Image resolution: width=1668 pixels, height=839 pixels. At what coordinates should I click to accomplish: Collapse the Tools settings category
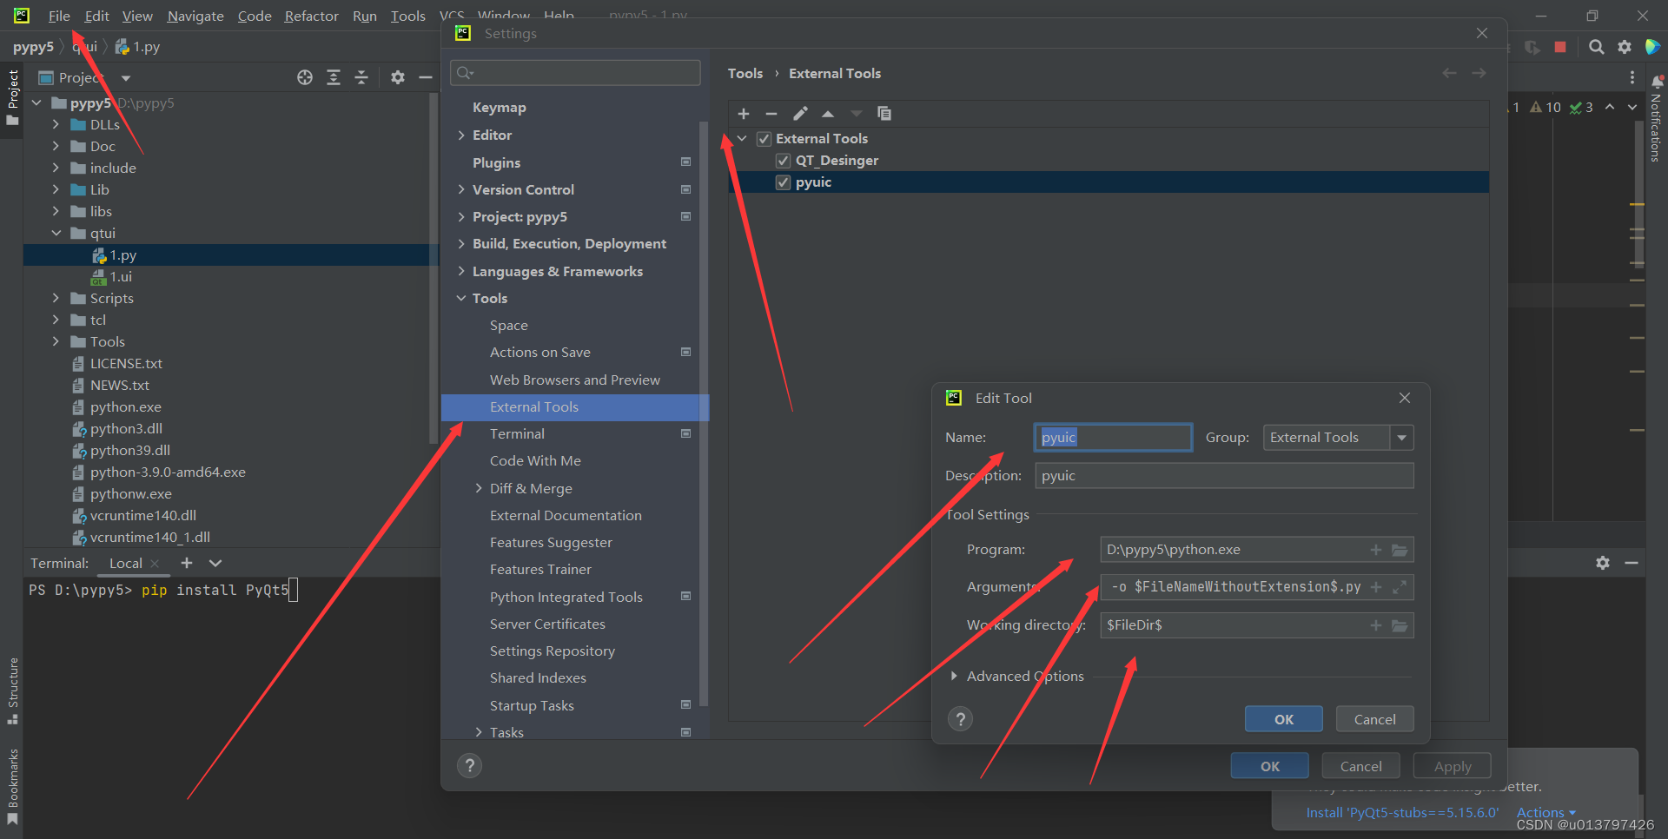461,299
